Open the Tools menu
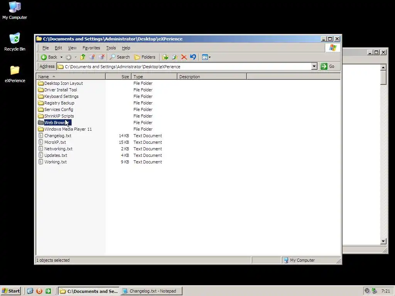Image resolution: width=395 pixels, height=296 pixels. click(111, 48)
